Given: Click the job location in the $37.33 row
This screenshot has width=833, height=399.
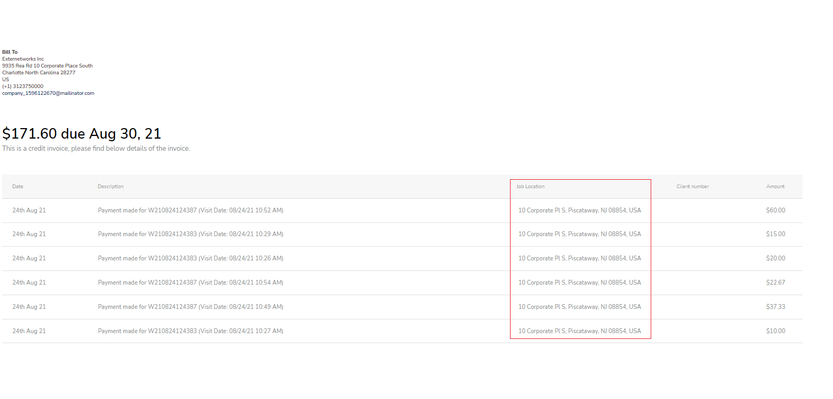Looking at the screenshot, I should (x=580, y=307).
